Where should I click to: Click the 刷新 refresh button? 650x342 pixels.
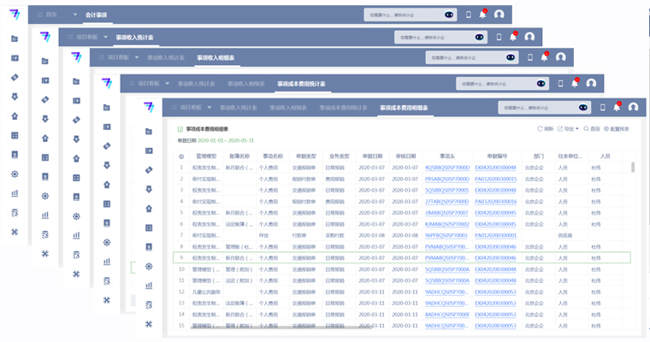pos(546,129)
